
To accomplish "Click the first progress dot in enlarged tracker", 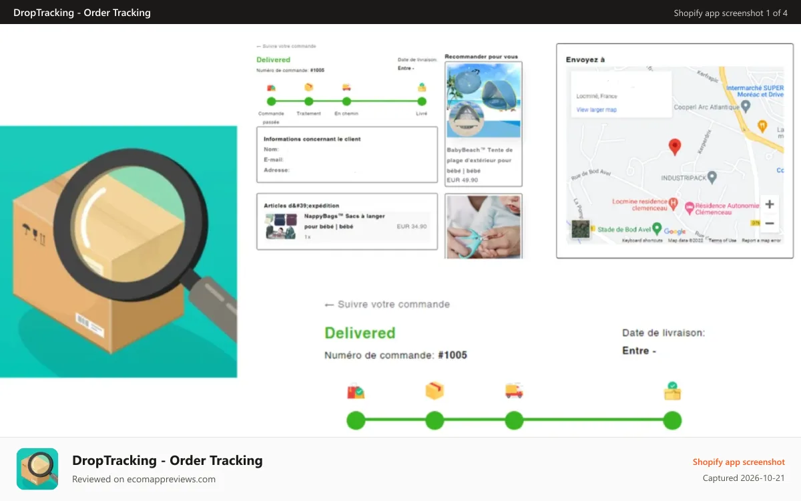I will tap(356, 420).
